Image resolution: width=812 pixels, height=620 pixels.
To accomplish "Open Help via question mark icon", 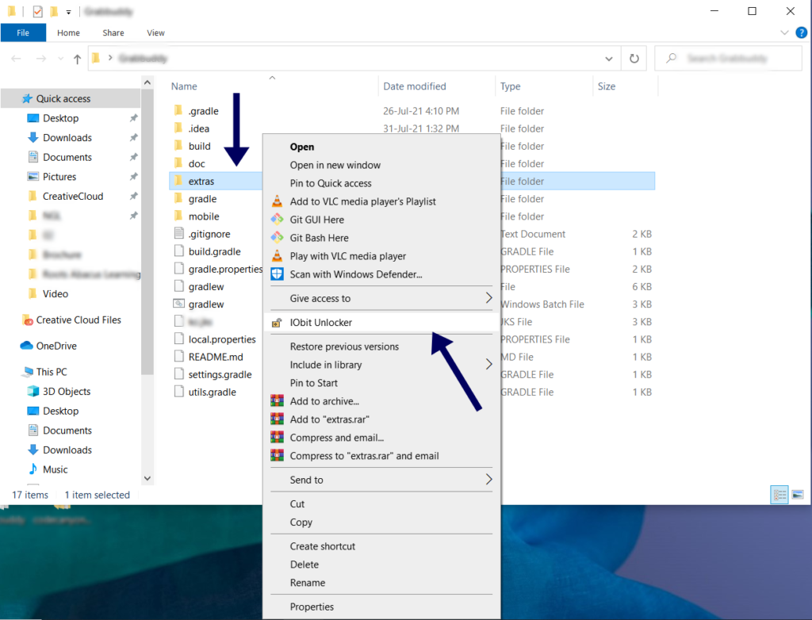I will (801, 33).
